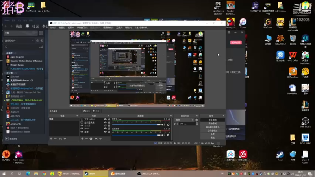Lock the display capture source
The image size is (315, 177).
[109, 122]
